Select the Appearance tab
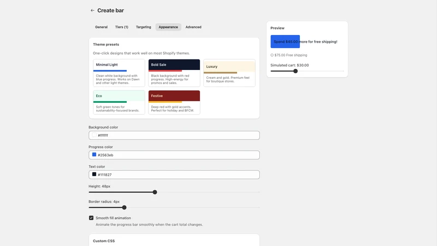This screenshot has width=437, height=246. pyautogui.click(x=168, y=27)
